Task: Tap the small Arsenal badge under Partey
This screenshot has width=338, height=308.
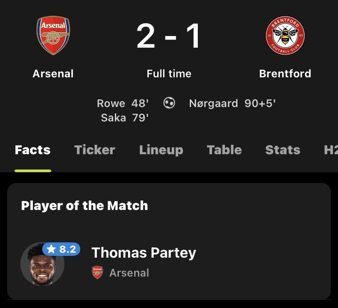Action: coord(97,272)
